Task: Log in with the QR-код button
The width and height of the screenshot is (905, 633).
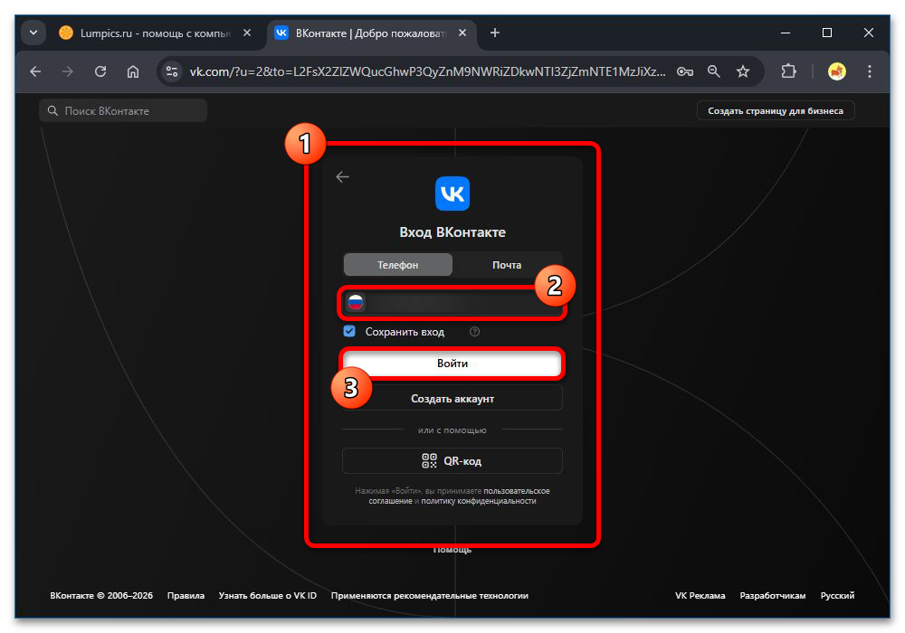Action: click(x=452, y=460)
